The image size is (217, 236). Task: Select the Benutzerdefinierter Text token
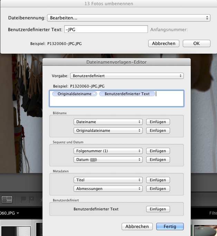[127, 94]
